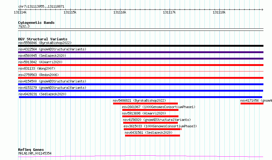This screenshot has height=160, width=272.
Task: Click the purple nsv6560945 variant bar
Action: click(x=141, y=59)
